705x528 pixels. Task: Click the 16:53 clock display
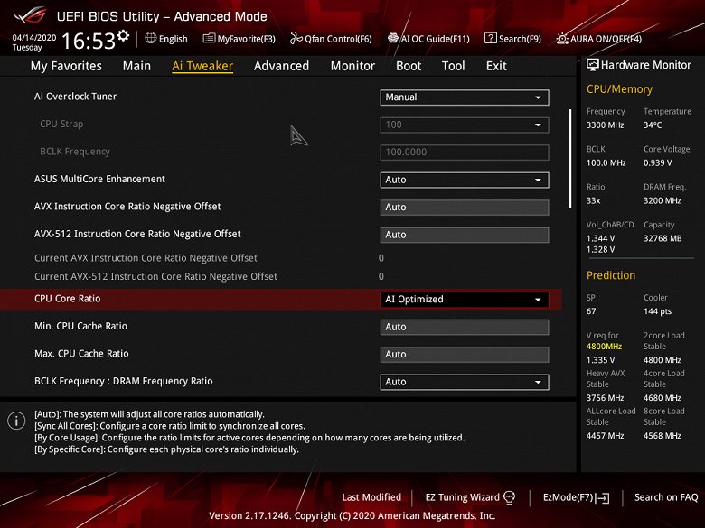click(x=89, y=42)
